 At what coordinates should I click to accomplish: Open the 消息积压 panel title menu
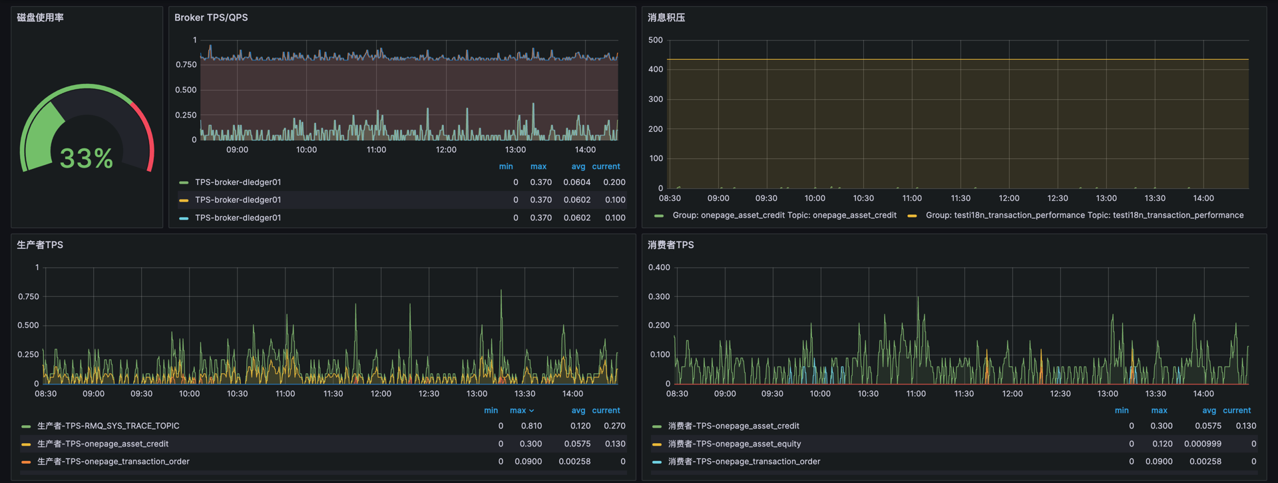(x=666, y=17)
